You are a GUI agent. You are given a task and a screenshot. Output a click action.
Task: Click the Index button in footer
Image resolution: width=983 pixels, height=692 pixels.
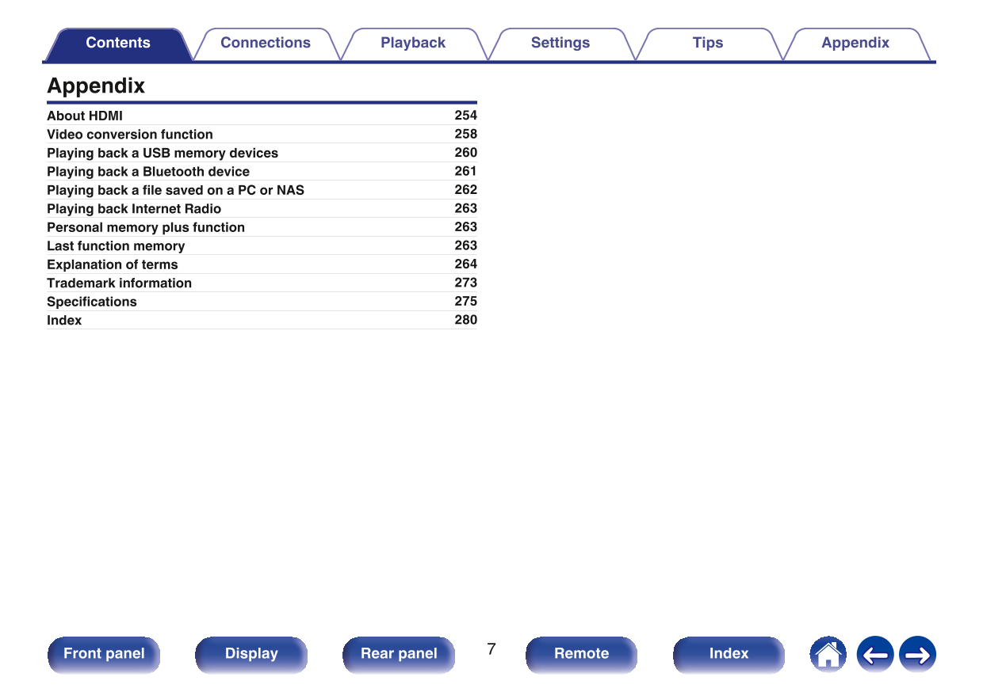[729, 654]
